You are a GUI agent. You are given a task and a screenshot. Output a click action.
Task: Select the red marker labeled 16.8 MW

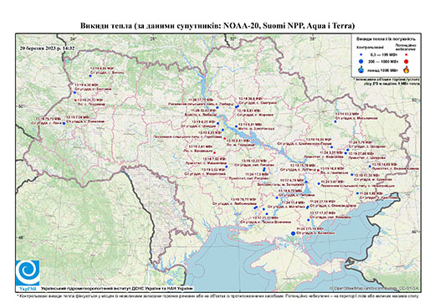coord(319,170)
